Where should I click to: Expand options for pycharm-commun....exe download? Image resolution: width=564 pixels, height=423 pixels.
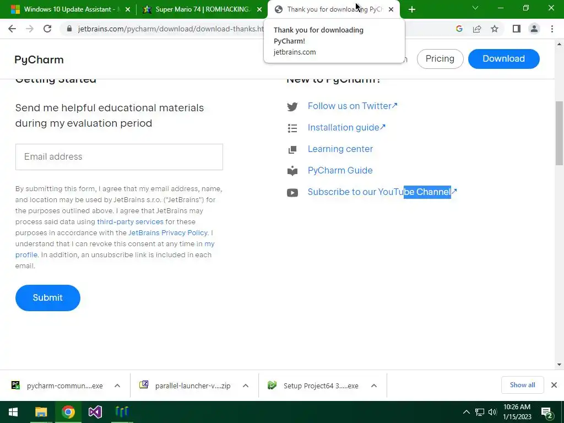[x=117, y=386]
